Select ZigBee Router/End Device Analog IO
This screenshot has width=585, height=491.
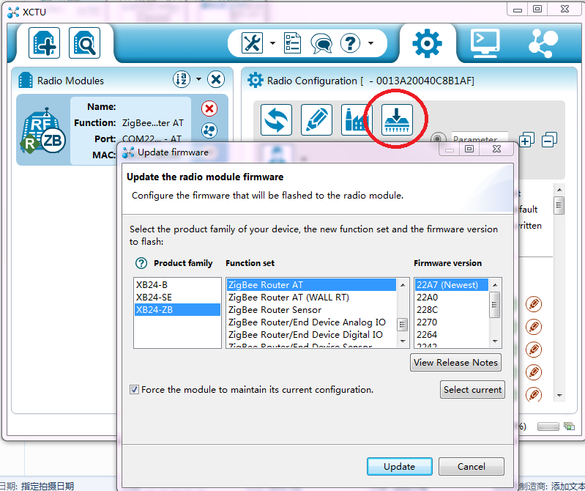[x=311, y=322]
